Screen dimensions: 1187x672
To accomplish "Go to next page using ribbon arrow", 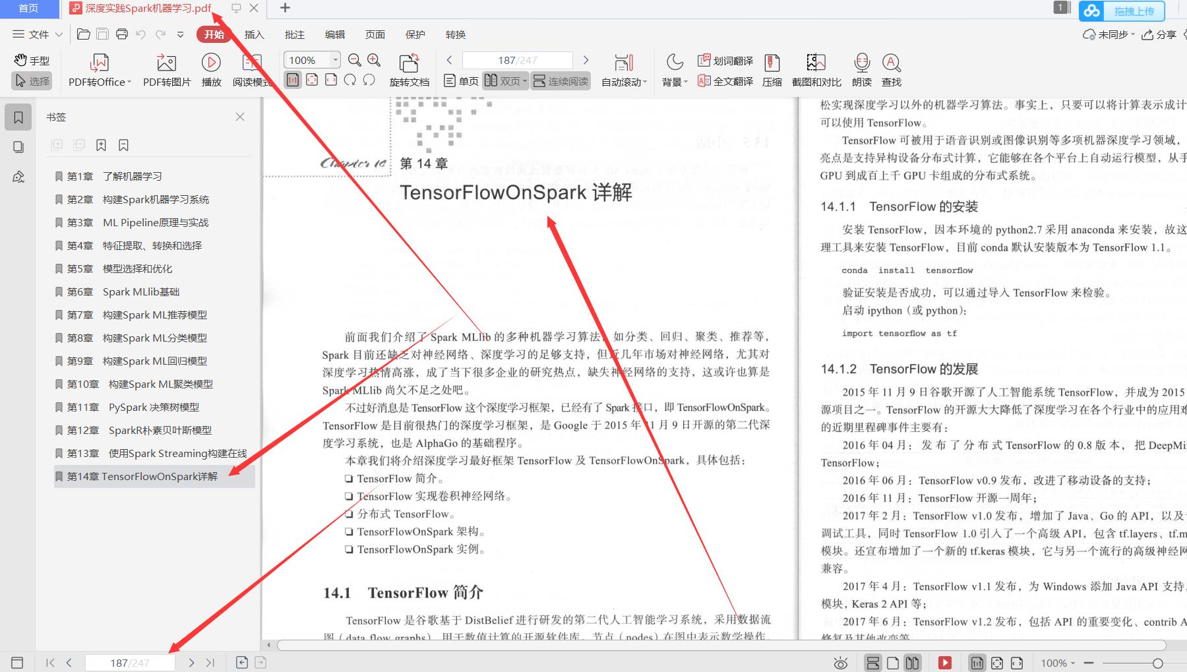I will pyautogui.click(x=586, y=60).
